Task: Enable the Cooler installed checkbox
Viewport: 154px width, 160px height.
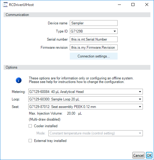Action: pos(30,126)
